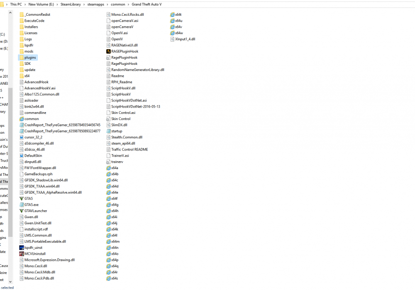The width and height of the screenshot is (415, 290).
Task: Click the navigation pane scrollbar thumb
Action: [x=10, y=162]
